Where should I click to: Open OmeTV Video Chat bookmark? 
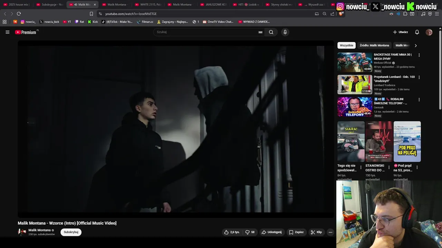218,22
